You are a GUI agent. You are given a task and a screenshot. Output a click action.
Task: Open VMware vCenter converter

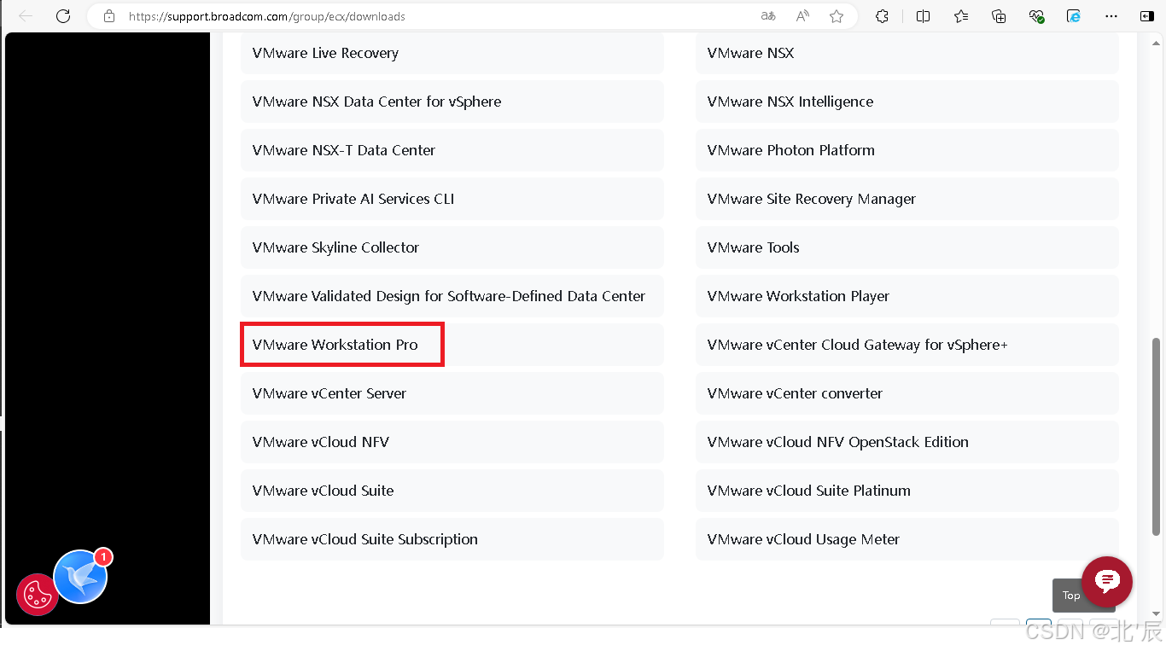pyautogui.click(x=907, y=393)
